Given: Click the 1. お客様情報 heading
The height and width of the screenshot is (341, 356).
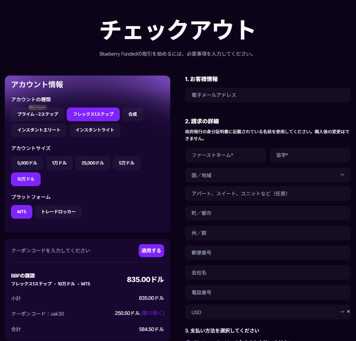Looking at the screenshot, I should pos(201,79).
